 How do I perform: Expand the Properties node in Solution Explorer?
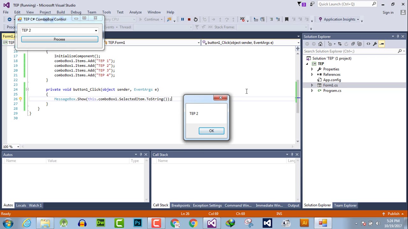point(312,69)
